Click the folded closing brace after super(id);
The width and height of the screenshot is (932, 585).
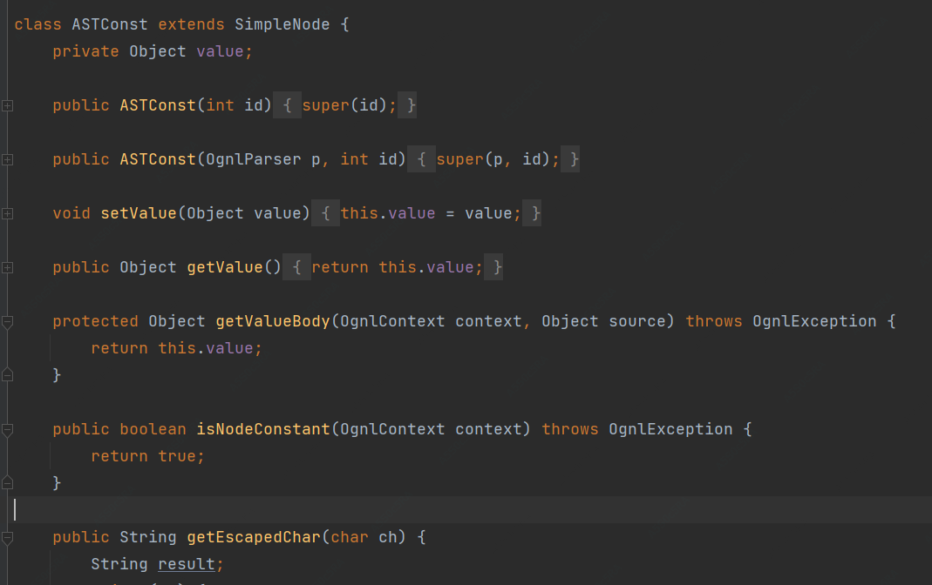coord(408,105)
